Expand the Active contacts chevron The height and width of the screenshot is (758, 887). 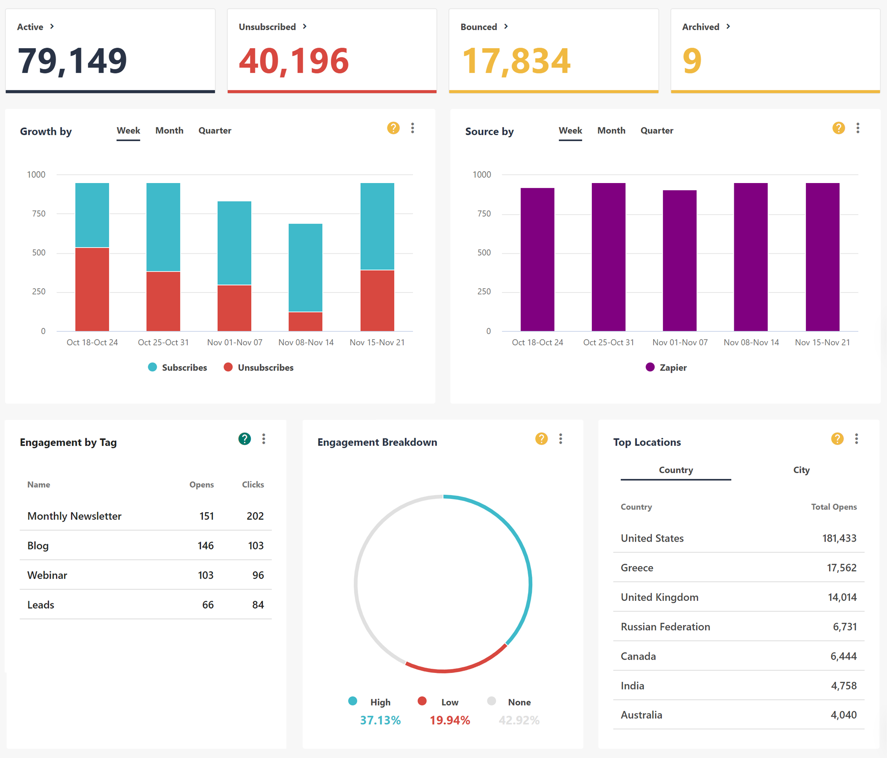tap(52, 27)
